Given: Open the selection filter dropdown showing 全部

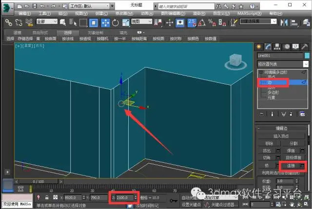Looking at the screenshot, I should [47, 21].
